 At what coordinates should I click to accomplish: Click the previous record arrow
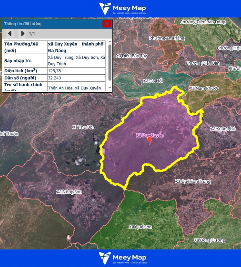[10, 33]
